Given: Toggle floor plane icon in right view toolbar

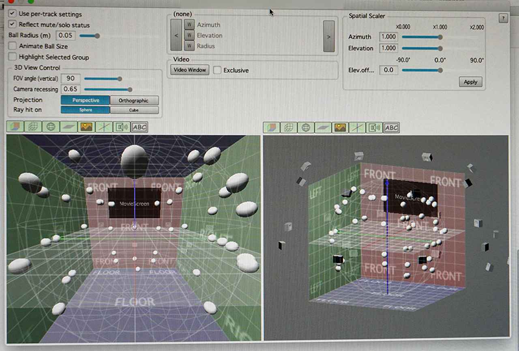Looking at the screenshot, I should coord(323,128).
